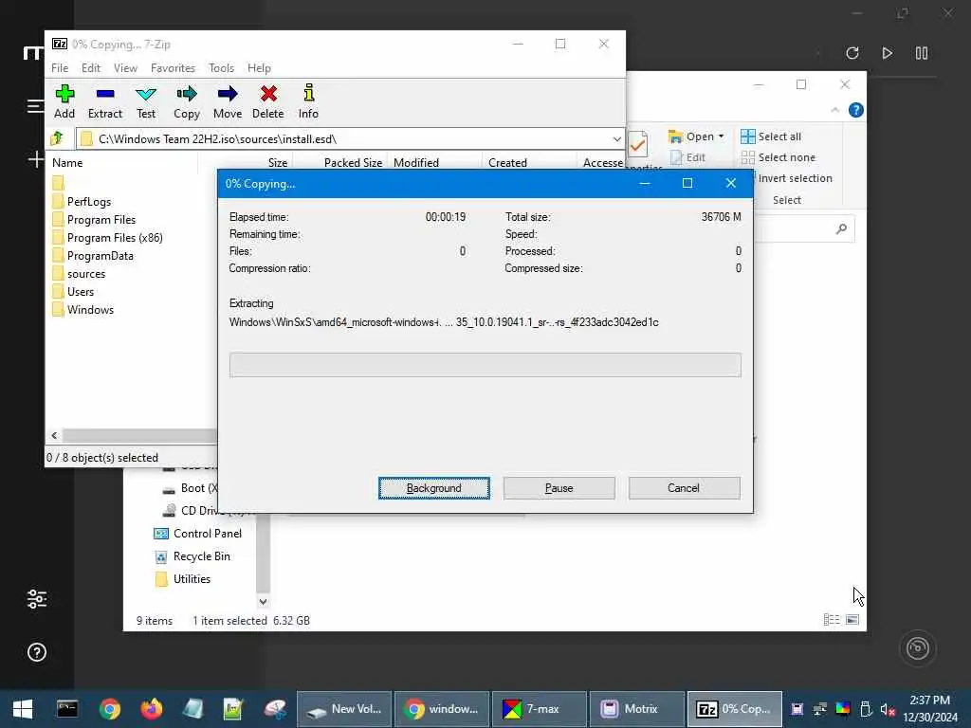Select the Windows folder in the list
Viewport: 971px width, 728px height.
pos(90,310)
